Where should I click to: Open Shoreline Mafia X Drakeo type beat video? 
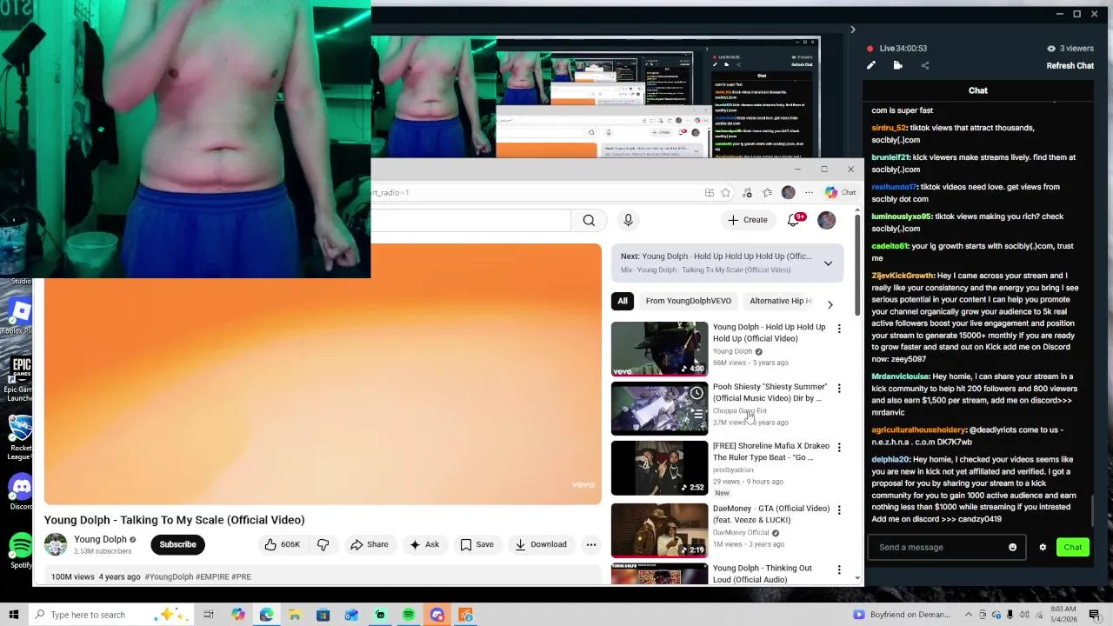coord(659,467)
